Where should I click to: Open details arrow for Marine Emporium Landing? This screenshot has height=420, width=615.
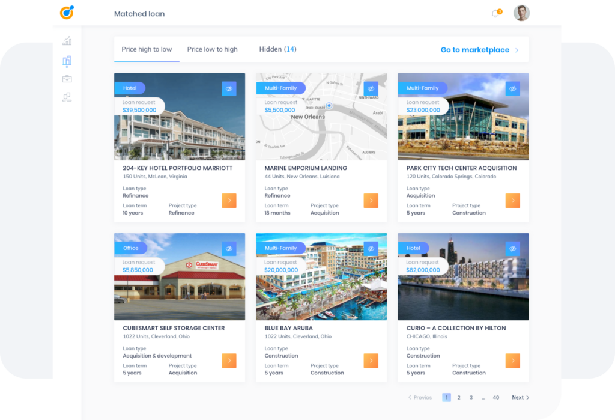pyautogui.click(x=371, y=201)
